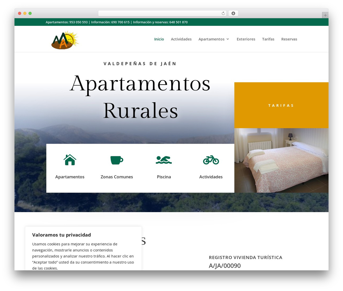Click the bedroom photo thumbnail
343x291 pixels.
pos(281,161)
